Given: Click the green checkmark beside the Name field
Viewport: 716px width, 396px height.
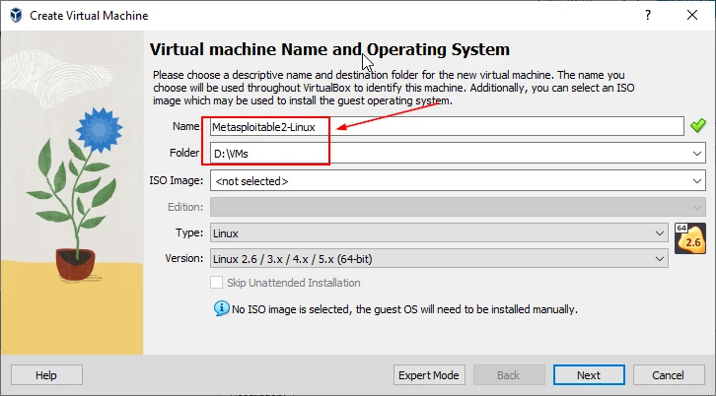Looking at the screenshot, I should click(x=698, y=126).
